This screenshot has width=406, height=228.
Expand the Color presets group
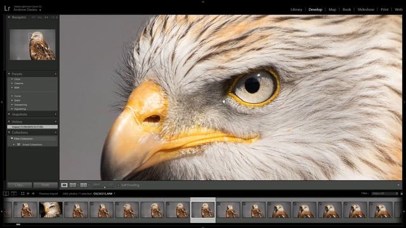(12, 79)
